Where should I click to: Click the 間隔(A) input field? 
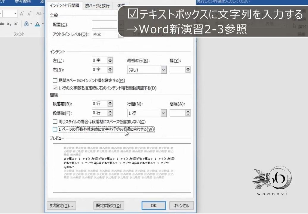tap(177, 113)
